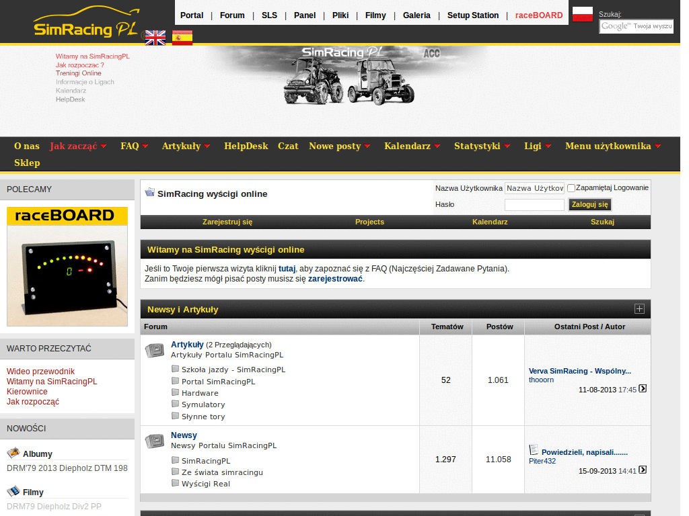Open DRM'79 2013 Diepholz DTM album entry
The image size is (689, 516).
[67, 468]
